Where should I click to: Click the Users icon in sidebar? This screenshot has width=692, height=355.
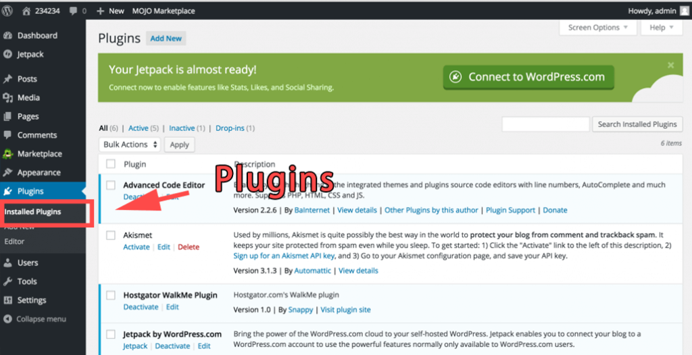pyautogui.click(x=7, y=263)
